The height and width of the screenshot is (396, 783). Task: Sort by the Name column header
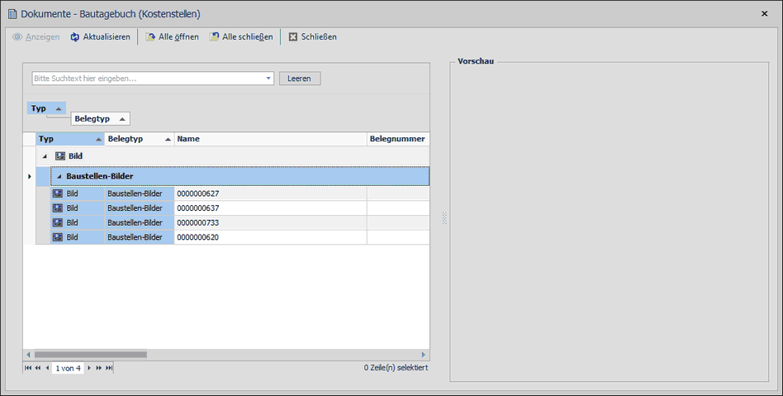270,139
